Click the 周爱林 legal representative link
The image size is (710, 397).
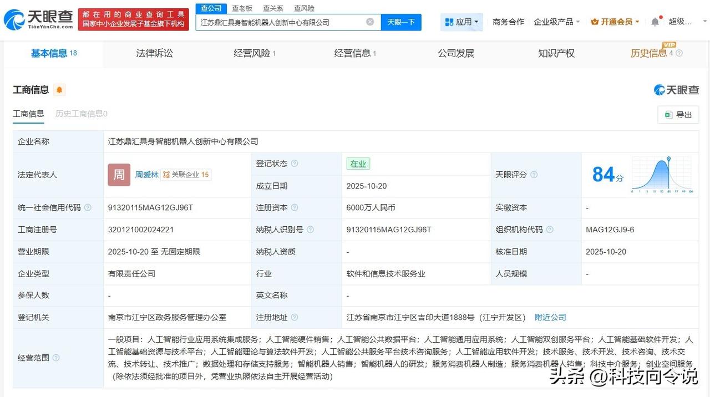tap(147, 175)
